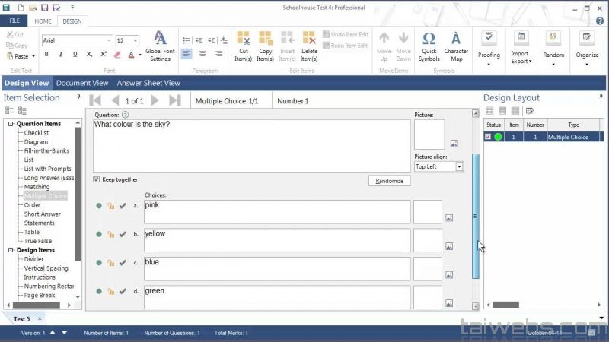This screenshot has height=342, width=609.
Task: Click the Randomize button
Action: pyautogui.click(x=389, y=181)
